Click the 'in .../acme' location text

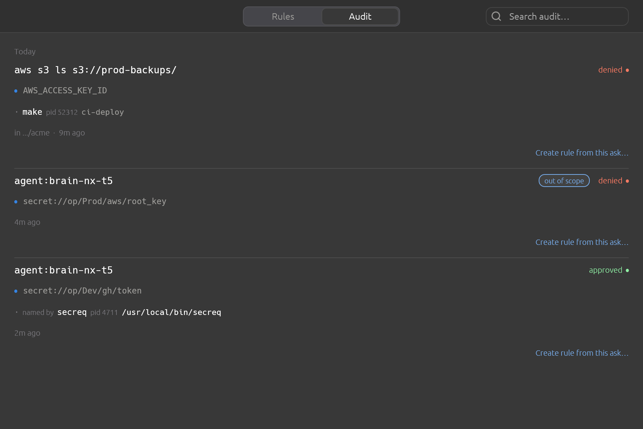click(32, 133)
